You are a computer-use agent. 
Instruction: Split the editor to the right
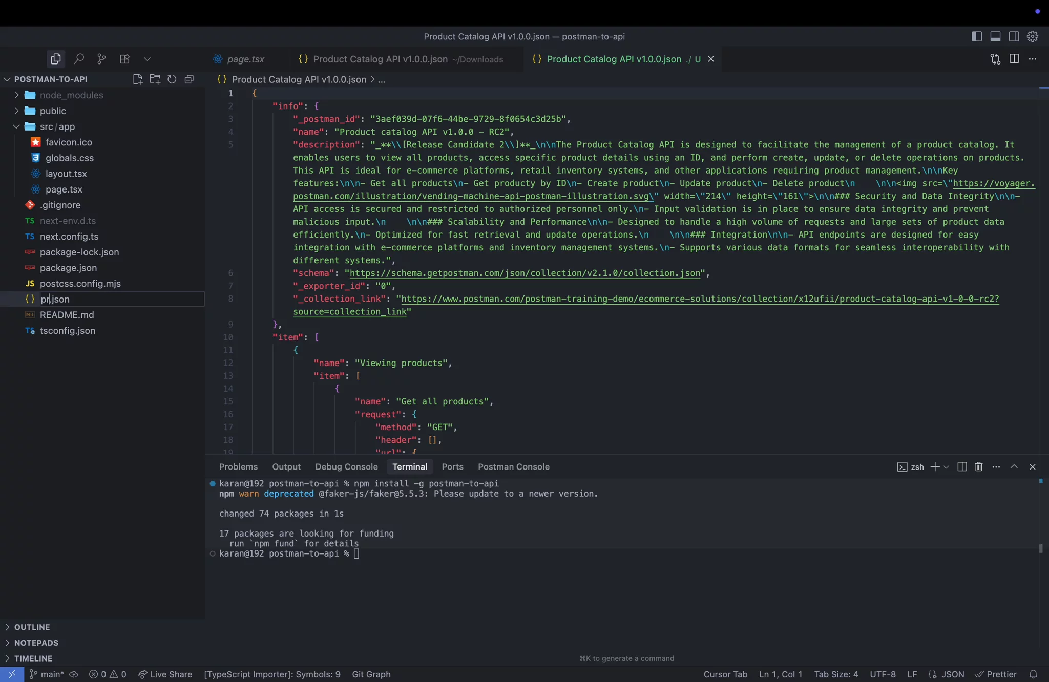(x=1013, y=59)
